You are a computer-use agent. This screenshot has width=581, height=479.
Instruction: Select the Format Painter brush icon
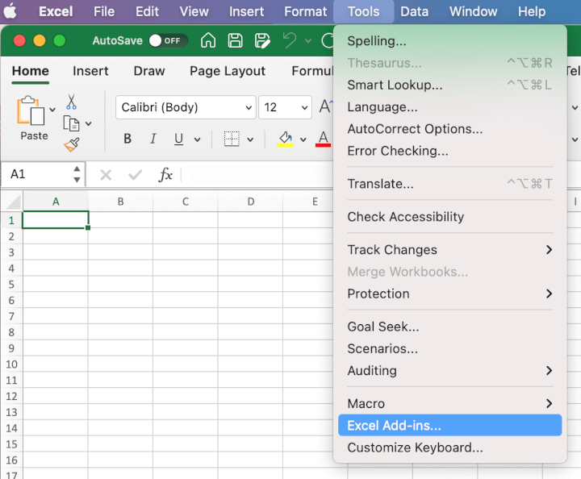(x=72, y=144)
